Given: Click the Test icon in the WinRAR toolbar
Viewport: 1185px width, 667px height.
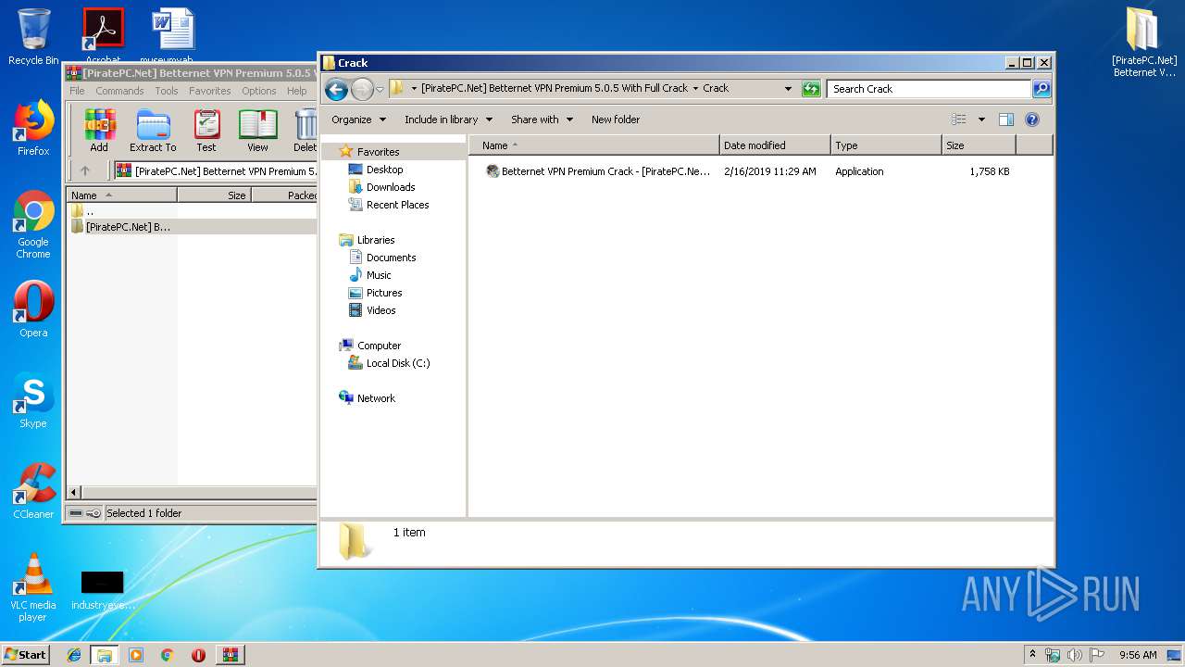Looking at the screenshot, I should click(206, 131).
